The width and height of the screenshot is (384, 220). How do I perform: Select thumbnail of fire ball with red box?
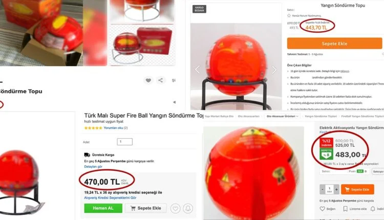click(x=142, y=45)
